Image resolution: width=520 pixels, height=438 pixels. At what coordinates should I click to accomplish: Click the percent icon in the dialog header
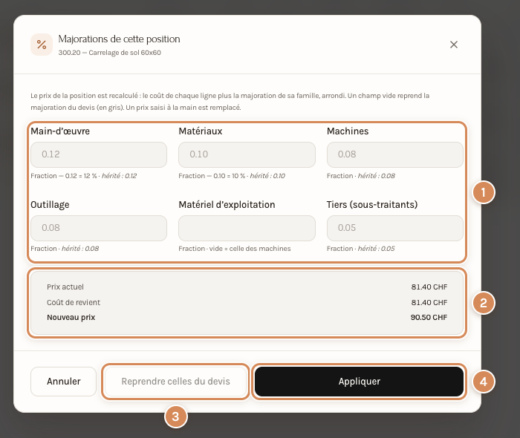(42, 45)
